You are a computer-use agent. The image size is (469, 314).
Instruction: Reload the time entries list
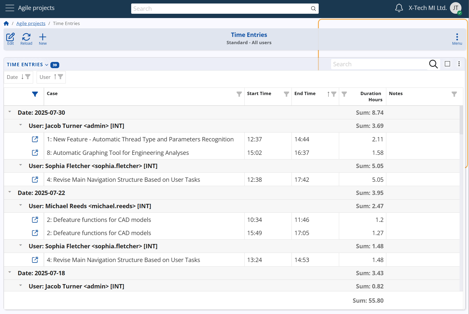[26, 39]
